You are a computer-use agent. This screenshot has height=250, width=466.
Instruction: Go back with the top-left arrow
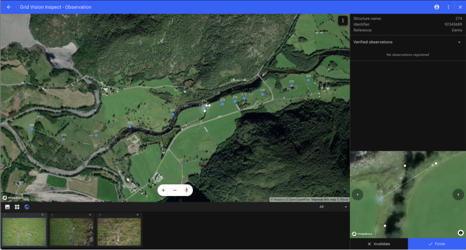tap(9, 7)
